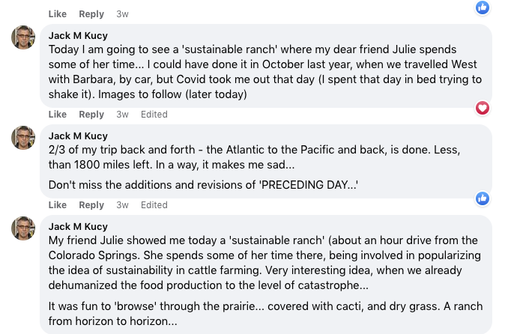Click the heart reaction on the 'Today I am going' comment
Screen dimensions: 523x334
pyautogui.click(x=483, y=108)
